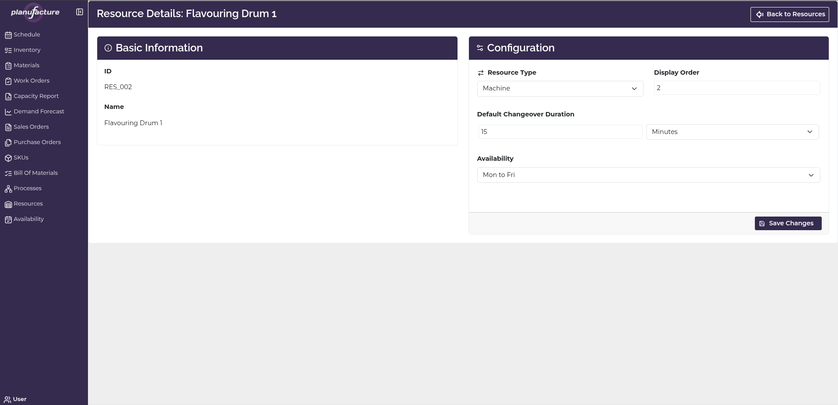Viewport: 838px width, 405px height.
Task: Click the Materials clipboard icon
Action: [8, 66]
